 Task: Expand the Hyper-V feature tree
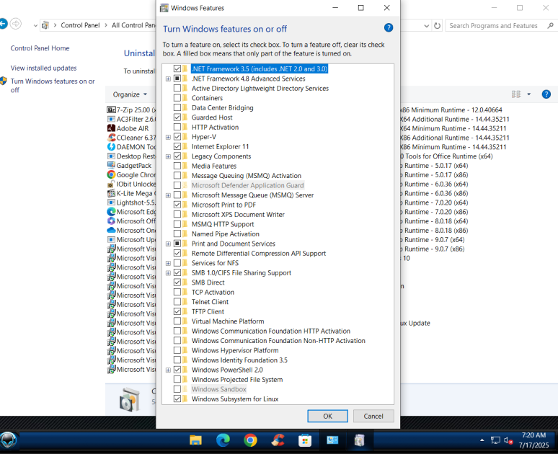click(x=168, y=137)
